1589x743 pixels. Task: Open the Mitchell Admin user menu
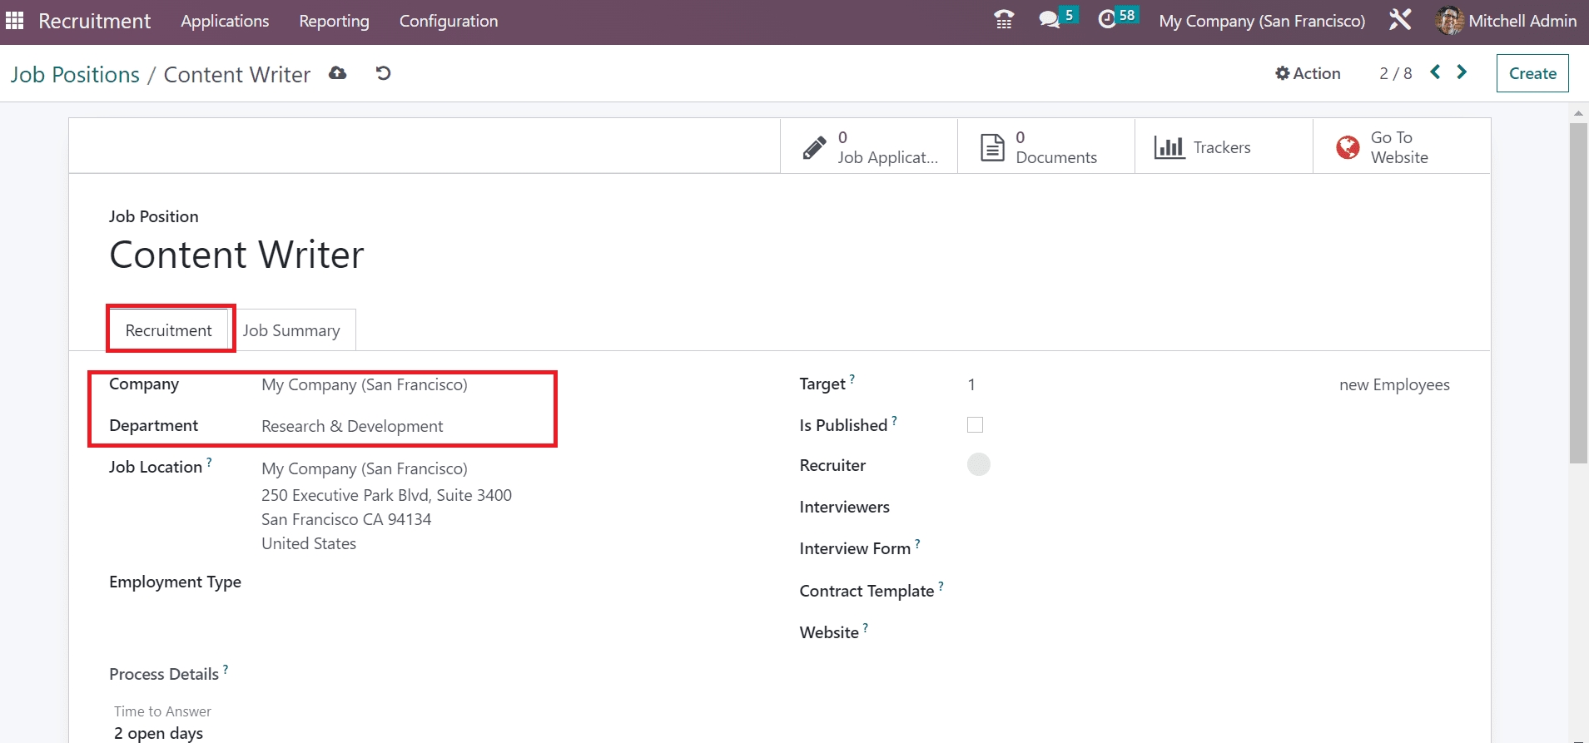click(x=1507, y=21)
